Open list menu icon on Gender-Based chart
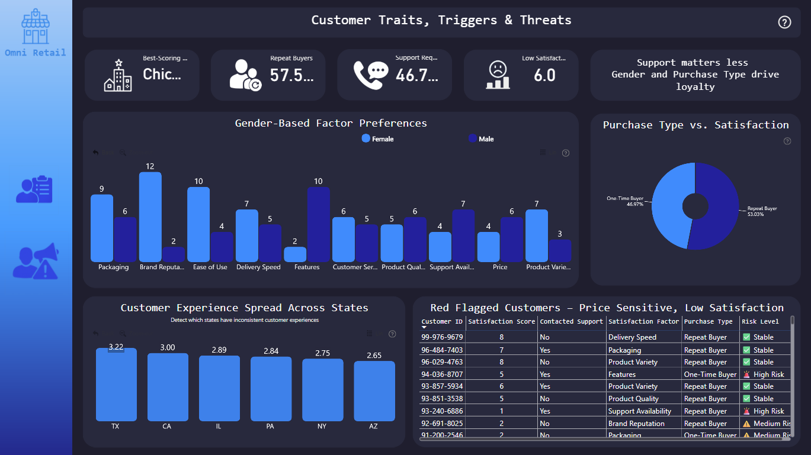This screenshot has width=811, height=455. click(x=543, y=153)
